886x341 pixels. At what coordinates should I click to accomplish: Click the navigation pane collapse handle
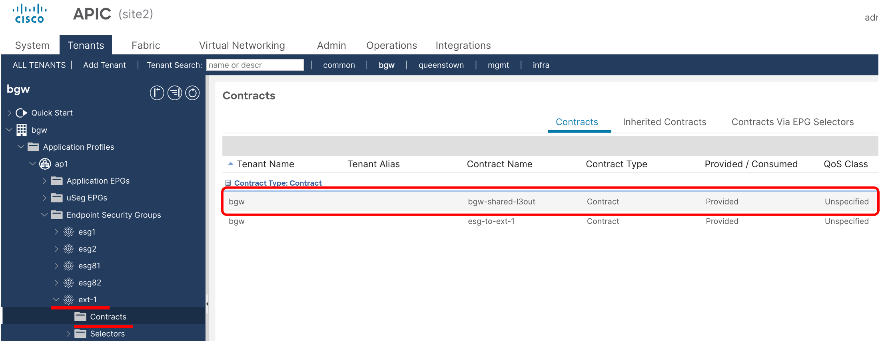pyautogui.click(x=207, y=304)
